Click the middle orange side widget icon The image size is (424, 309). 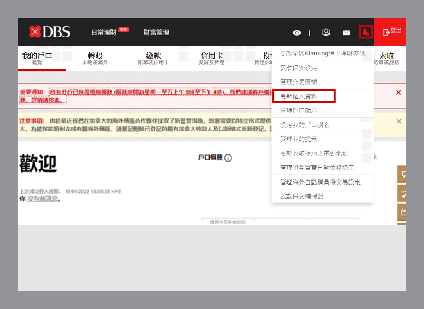click(x=402, y=194)
